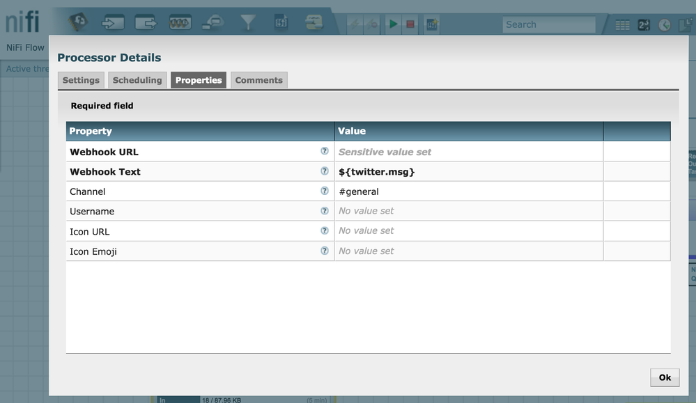Screen dimensions: 696x403
Task: Click the Icon URL property name
Action: click(x=89, y=231)
